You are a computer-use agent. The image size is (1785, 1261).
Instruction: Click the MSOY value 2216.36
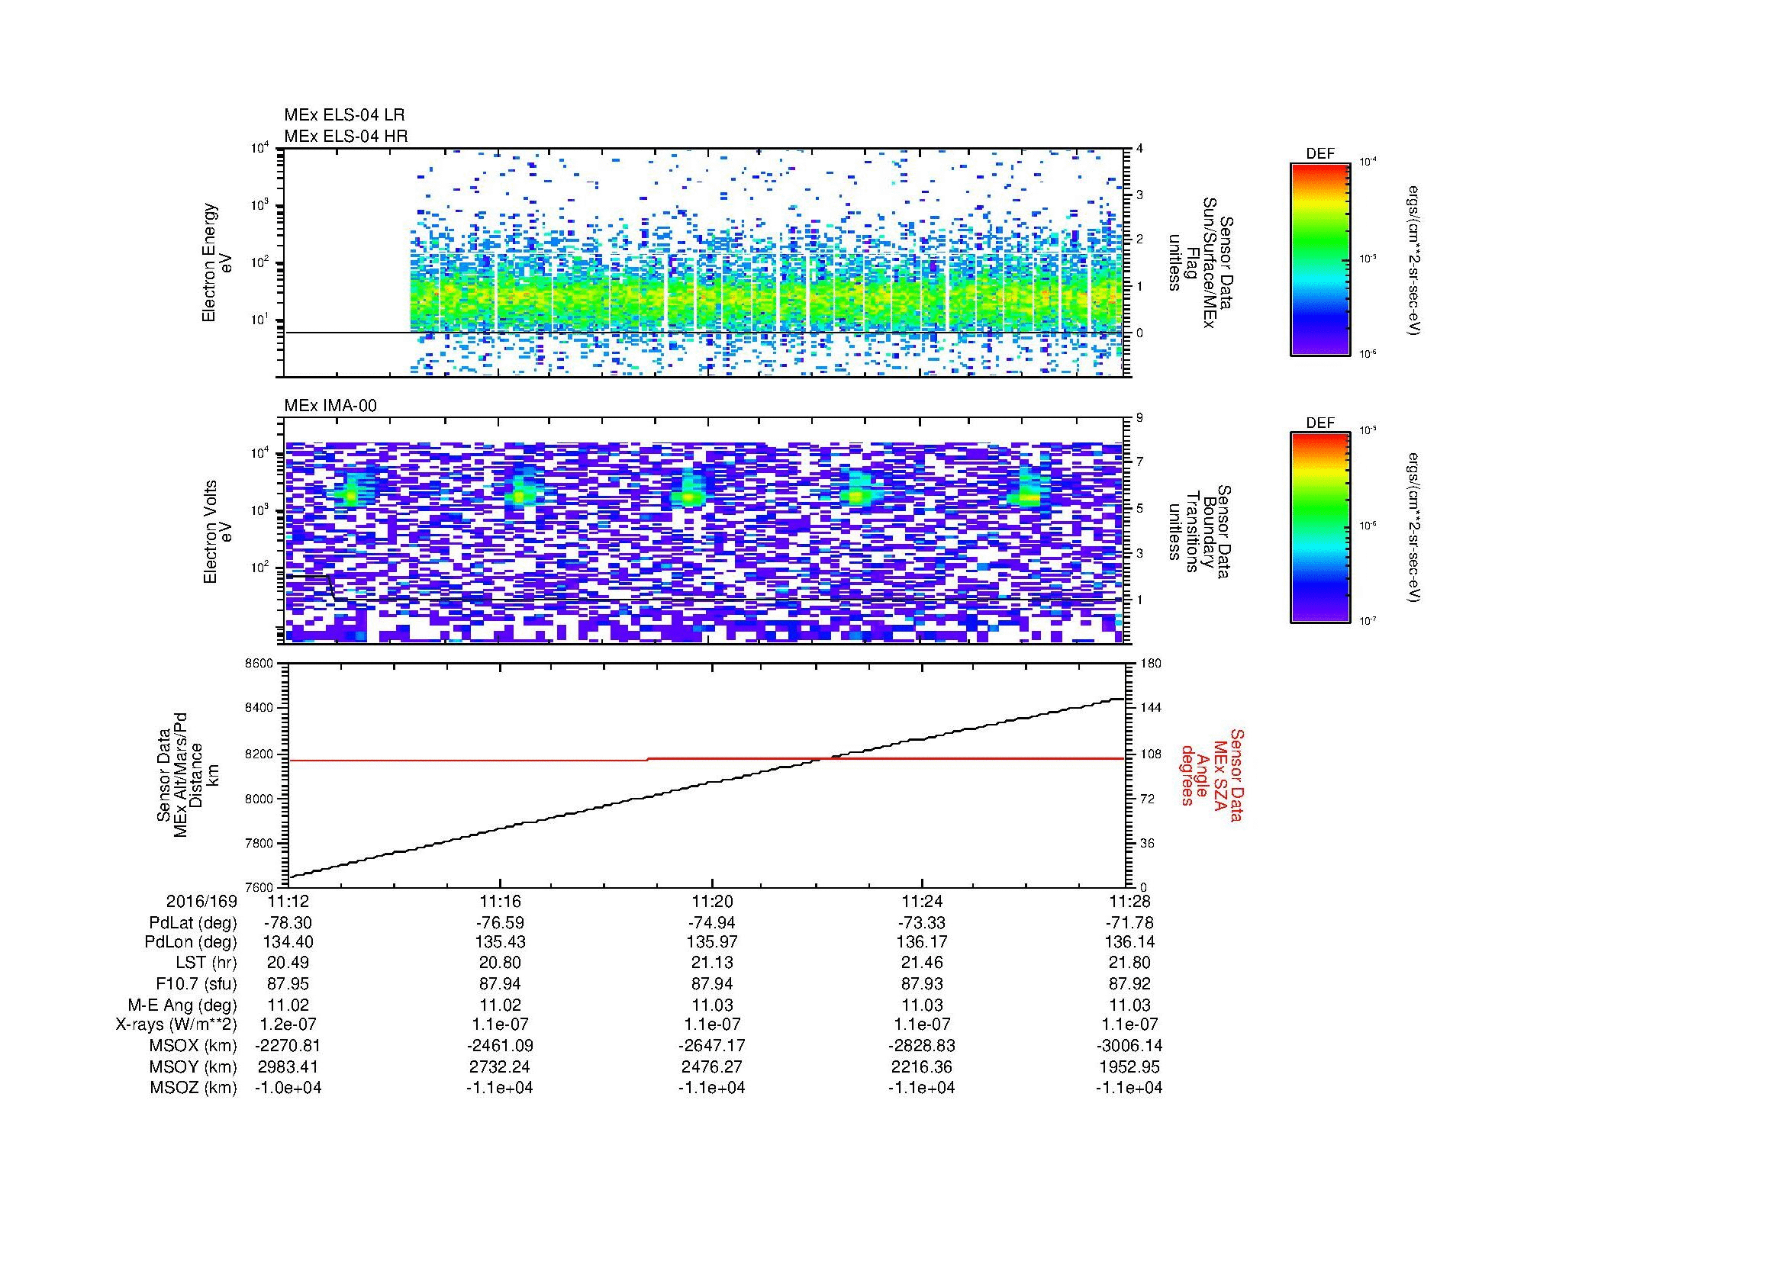(922, 1066)
